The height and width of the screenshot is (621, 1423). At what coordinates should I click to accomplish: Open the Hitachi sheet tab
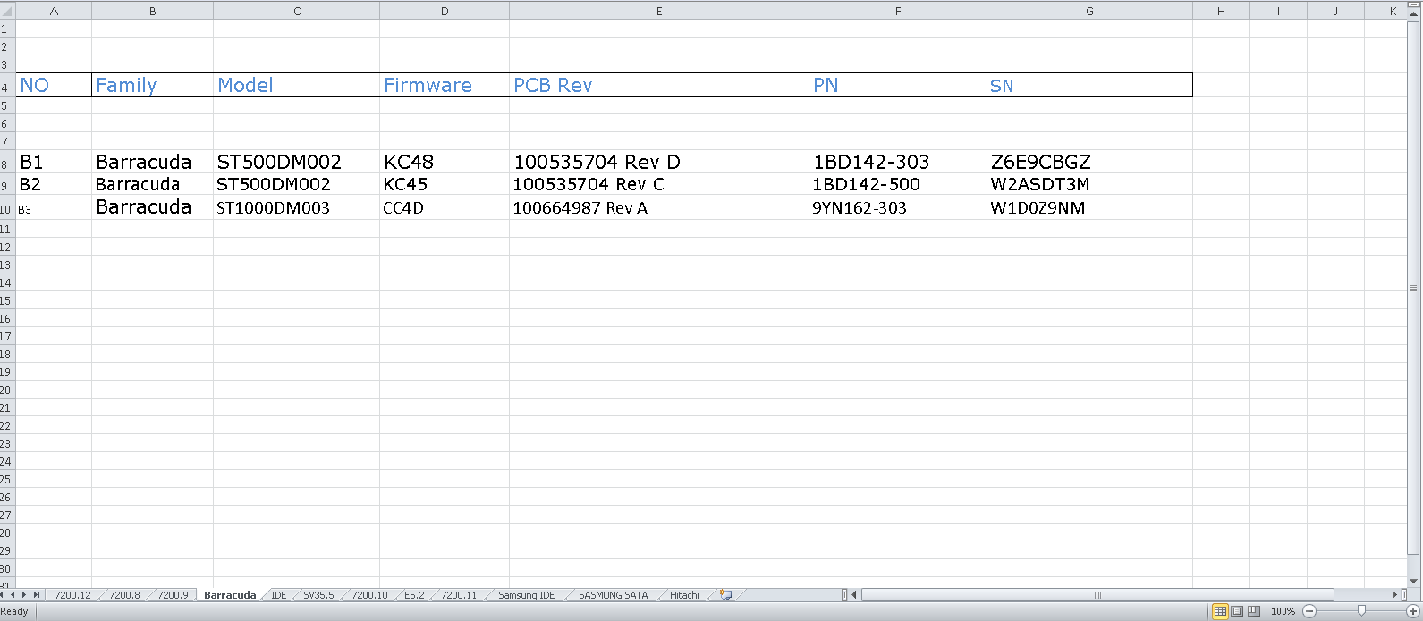click(x=684, y=595)
